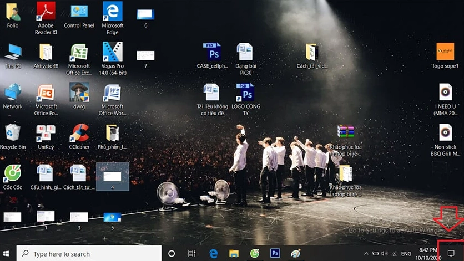Open the Network desktop icon
464x261 pixels.
pyautogui.click(x=13, y=96)
